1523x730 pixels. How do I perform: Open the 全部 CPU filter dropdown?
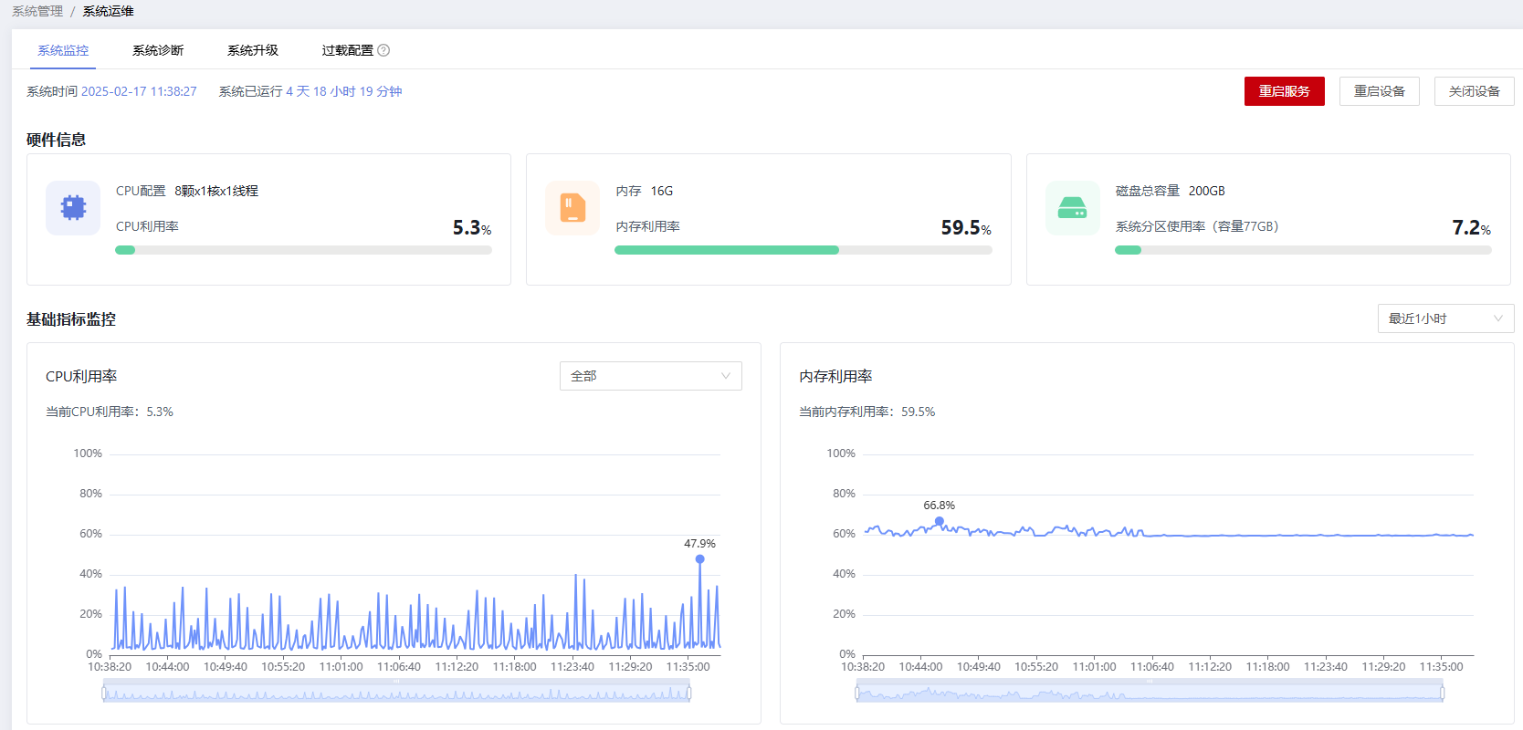coord(650,376)
